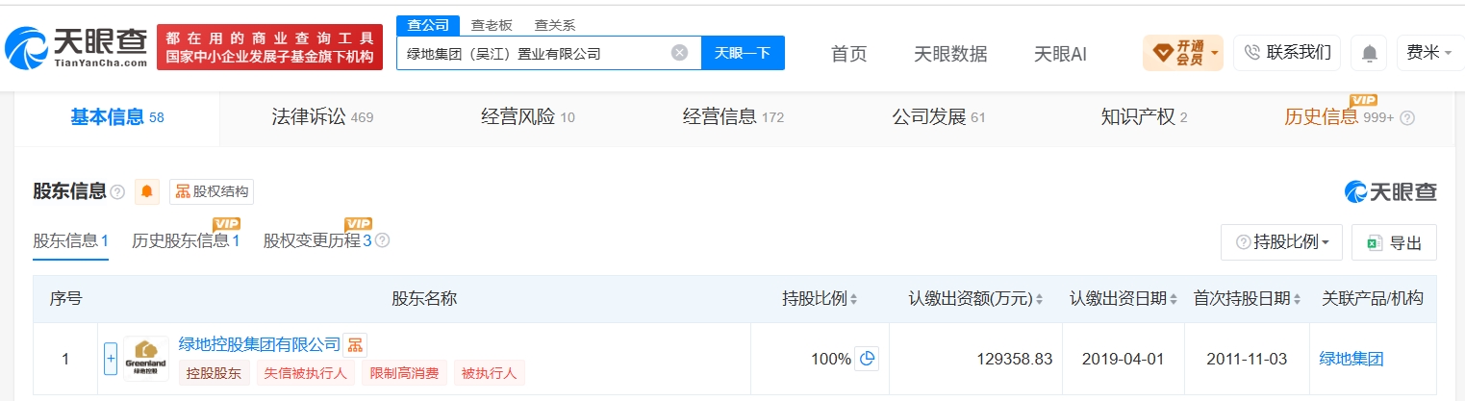Click the orange alert bell beside 股东信息

pyautogui.click(x=146, y=191)
